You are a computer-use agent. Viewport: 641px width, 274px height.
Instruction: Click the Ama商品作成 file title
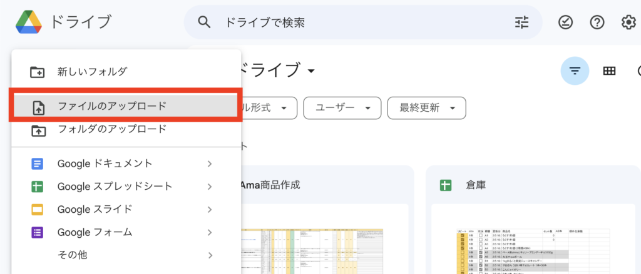[270, 185]
